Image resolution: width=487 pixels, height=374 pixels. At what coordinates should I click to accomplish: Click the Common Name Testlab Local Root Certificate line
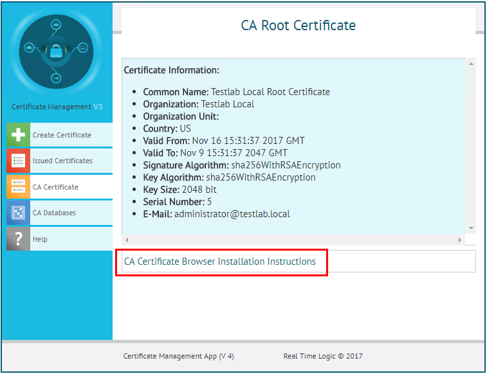[236, 92]
